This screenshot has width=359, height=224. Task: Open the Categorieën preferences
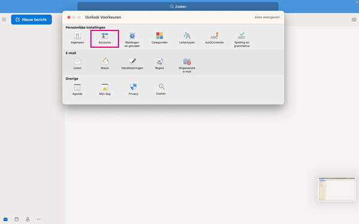159,38
